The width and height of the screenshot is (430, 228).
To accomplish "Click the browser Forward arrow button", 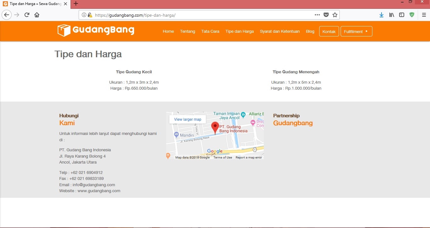I will coord(17,15).
